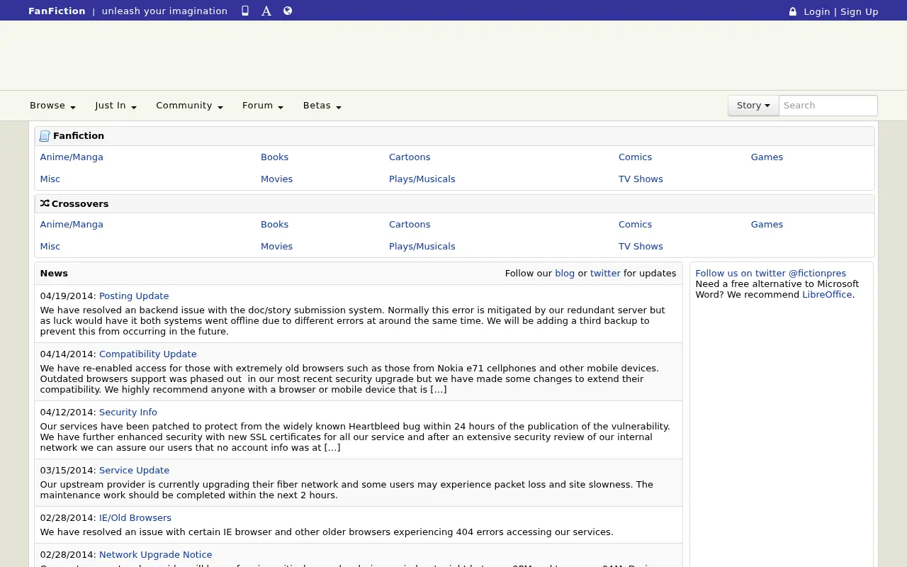The image size is (907, 567).
Task: Expand the Betas menu
Action: tap(322, 106)
